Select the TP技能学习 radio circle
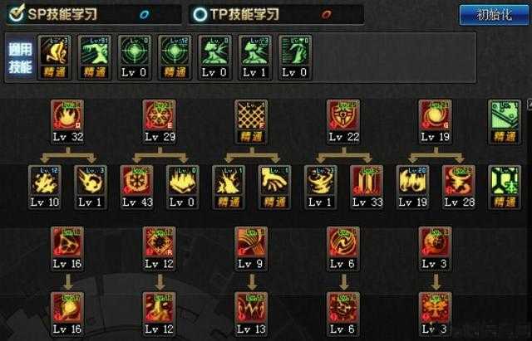The height and width of the screenshot is (341, 532). tap(200, 15)
